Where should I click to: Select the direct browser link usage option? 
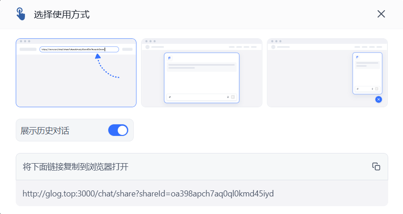coord(76,73)
